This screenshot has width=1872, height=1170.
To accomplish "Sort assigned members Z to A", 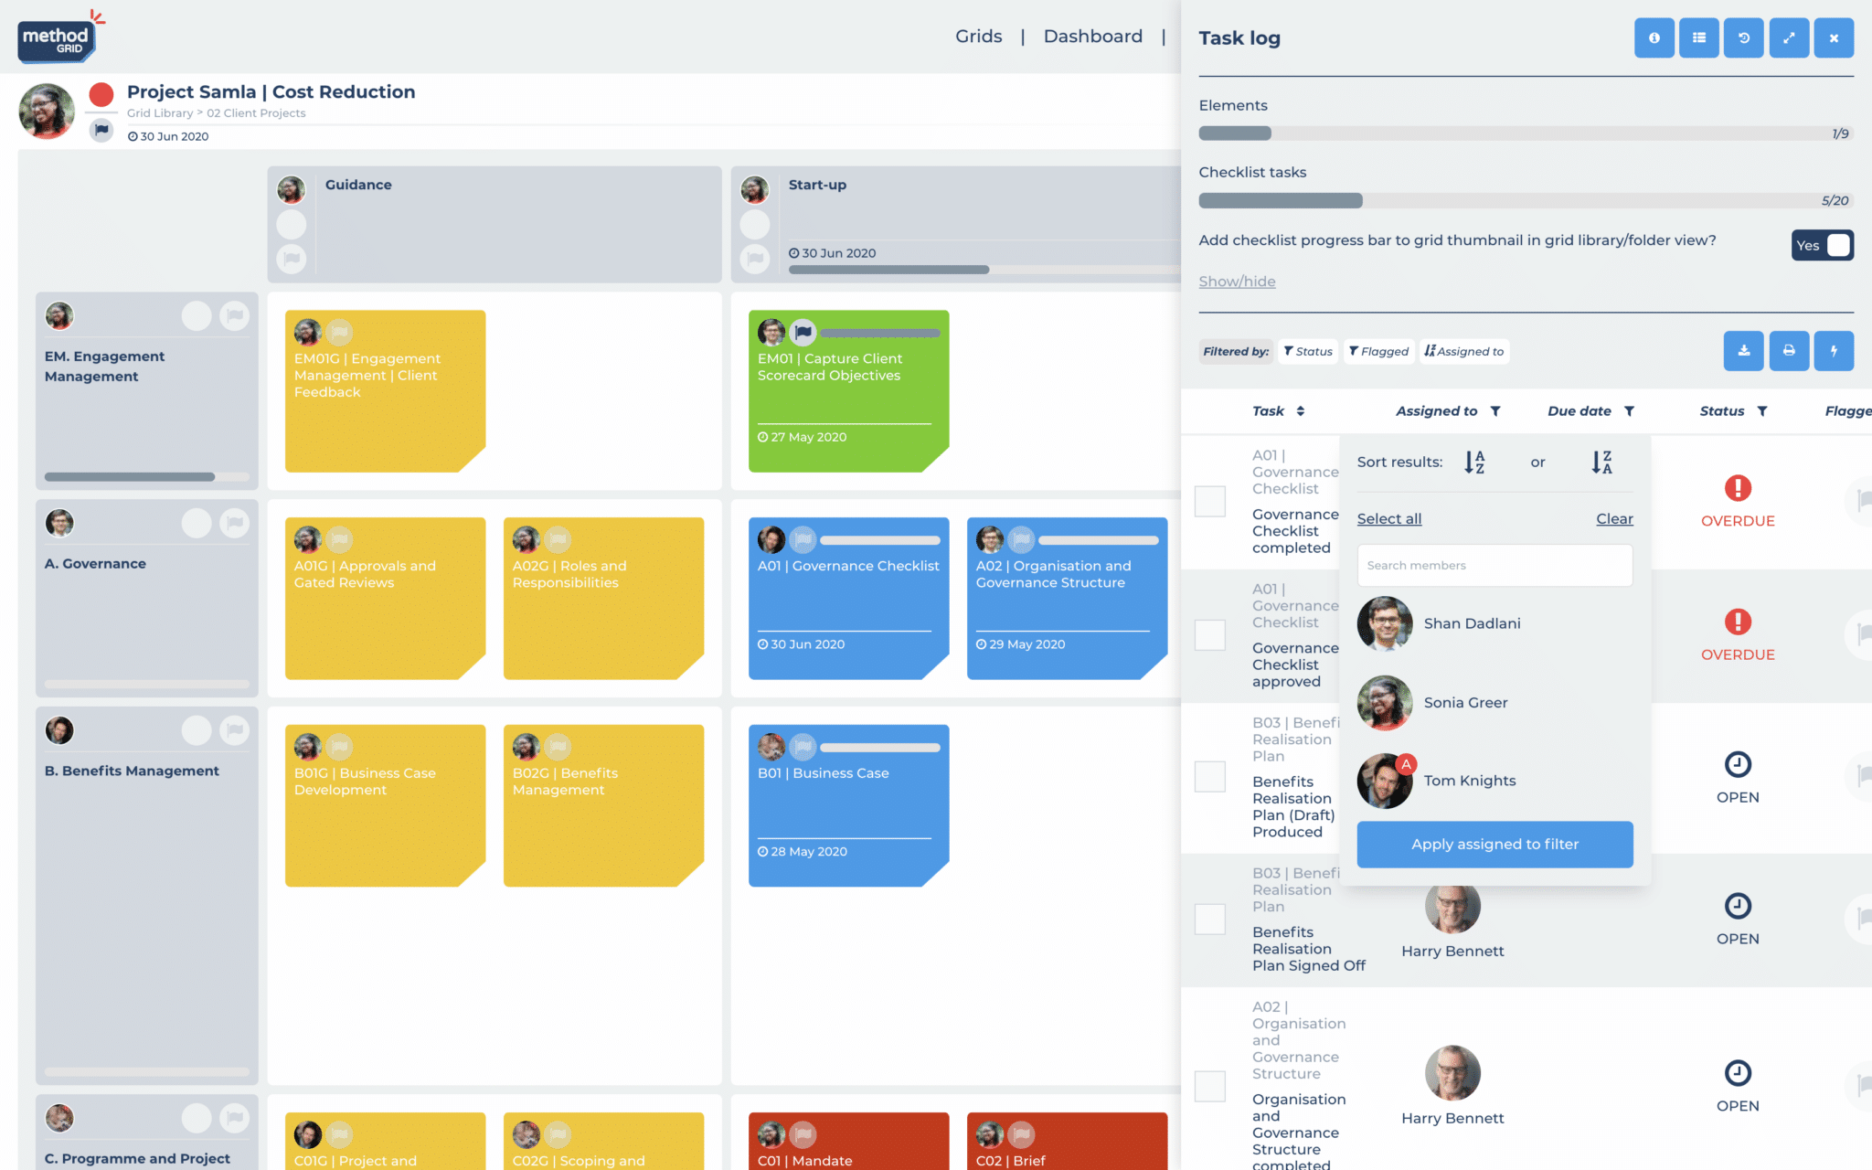I will pos(1601,463).
